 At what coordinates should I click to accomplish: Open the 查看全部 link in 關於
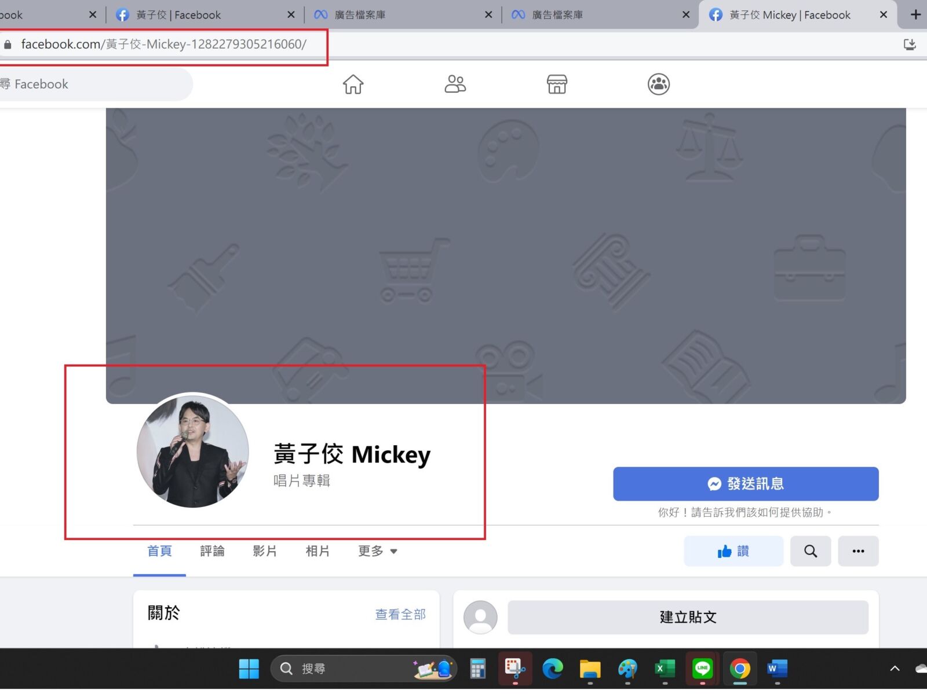point(400,615)
